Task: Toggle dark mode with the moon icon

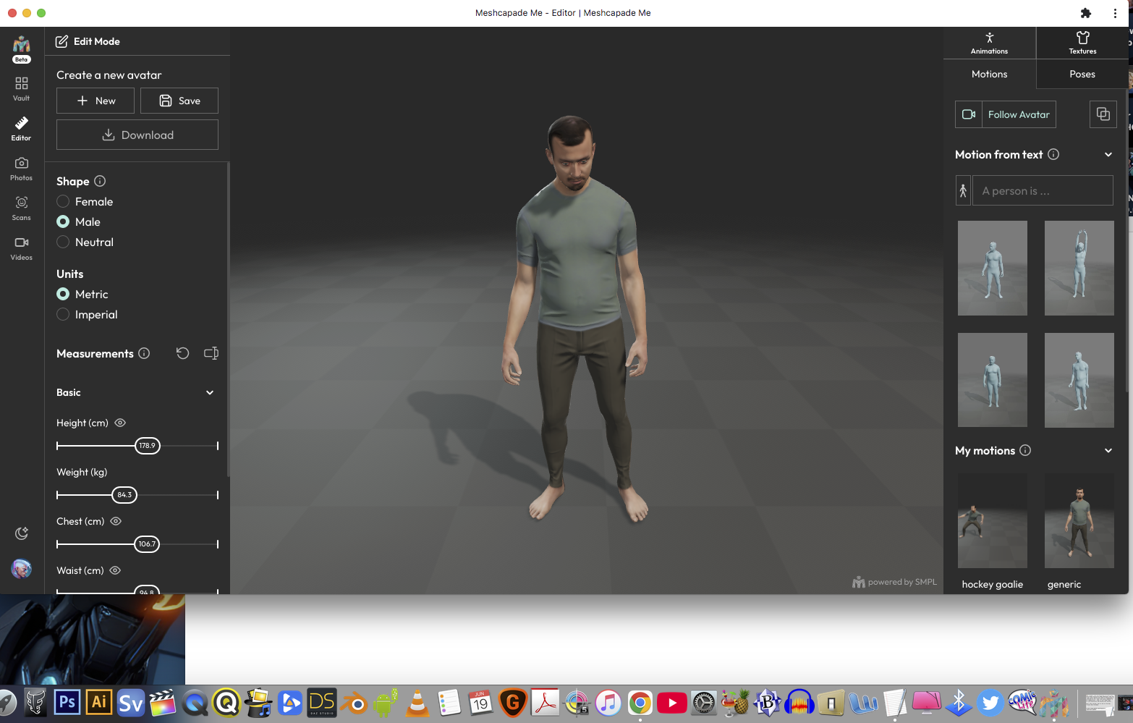Action: pos(21,533)
